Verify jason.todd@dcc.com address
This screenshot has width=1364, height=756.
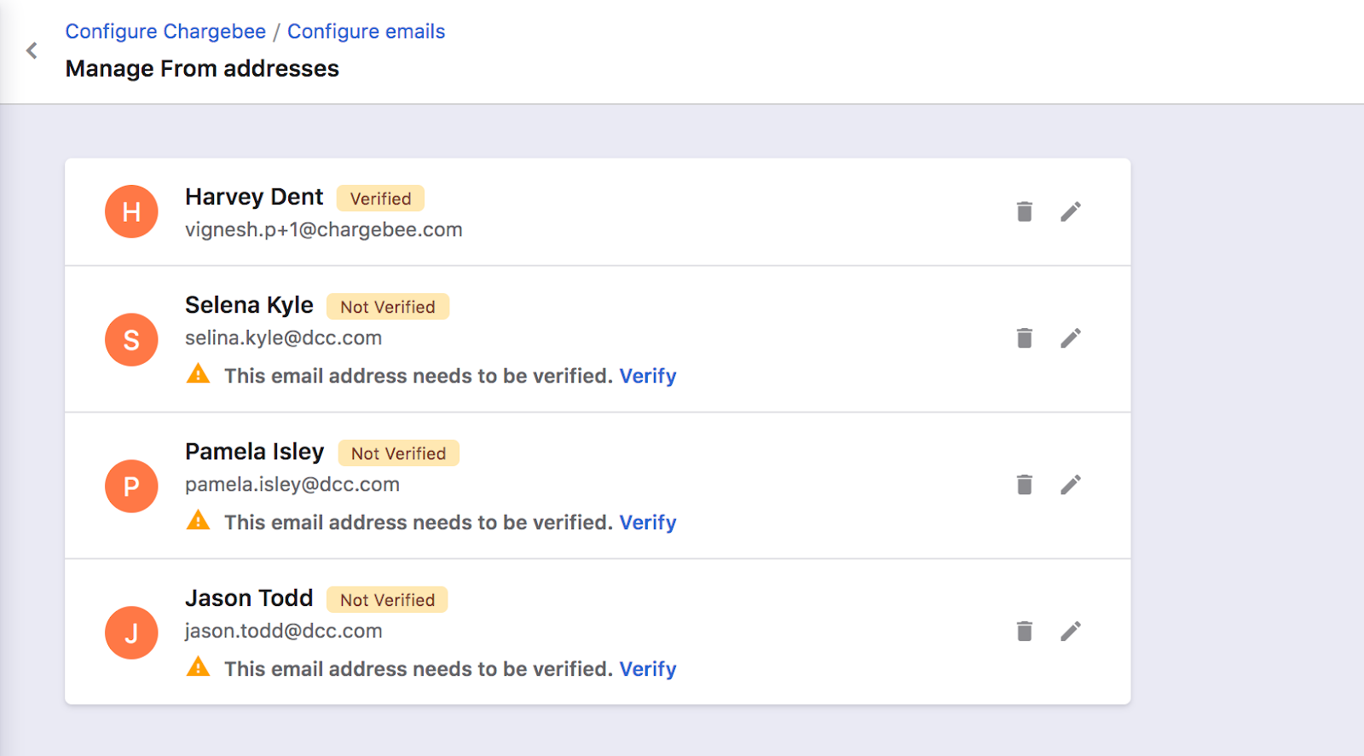[647, 669]
